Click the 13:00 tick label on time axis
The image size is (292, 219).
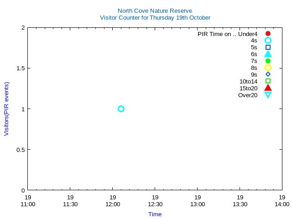[198, 204]
